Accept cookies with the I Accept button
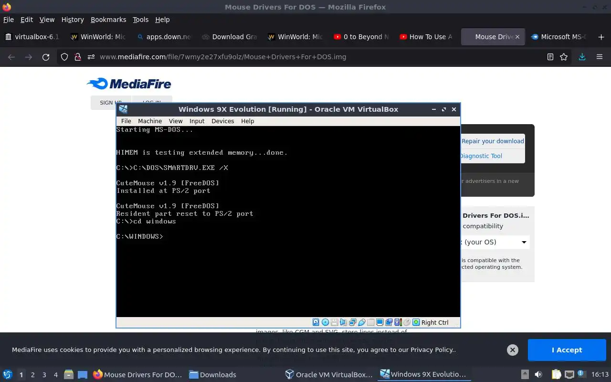611x382 pixels. [x=567, y=350]
